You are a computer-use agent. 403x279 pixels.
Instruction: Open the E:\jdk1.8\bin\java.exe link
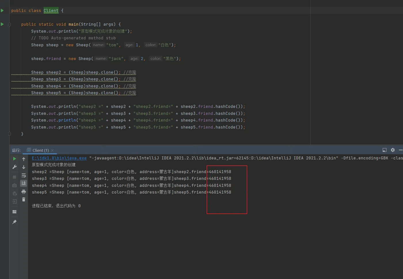59,158
